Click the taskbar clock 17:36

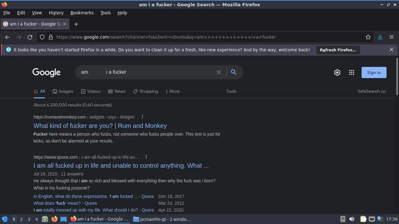[x=392, y=219]
